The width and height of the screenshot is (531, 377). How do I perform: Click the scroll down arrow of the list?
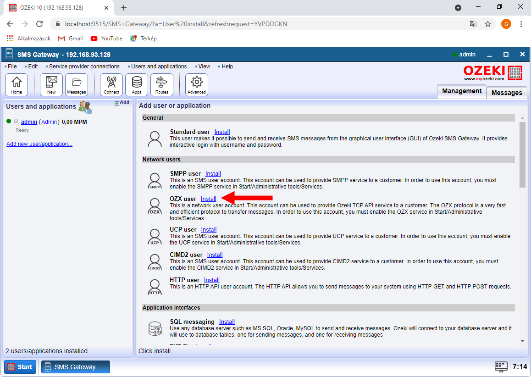click(x=523, y=341)
